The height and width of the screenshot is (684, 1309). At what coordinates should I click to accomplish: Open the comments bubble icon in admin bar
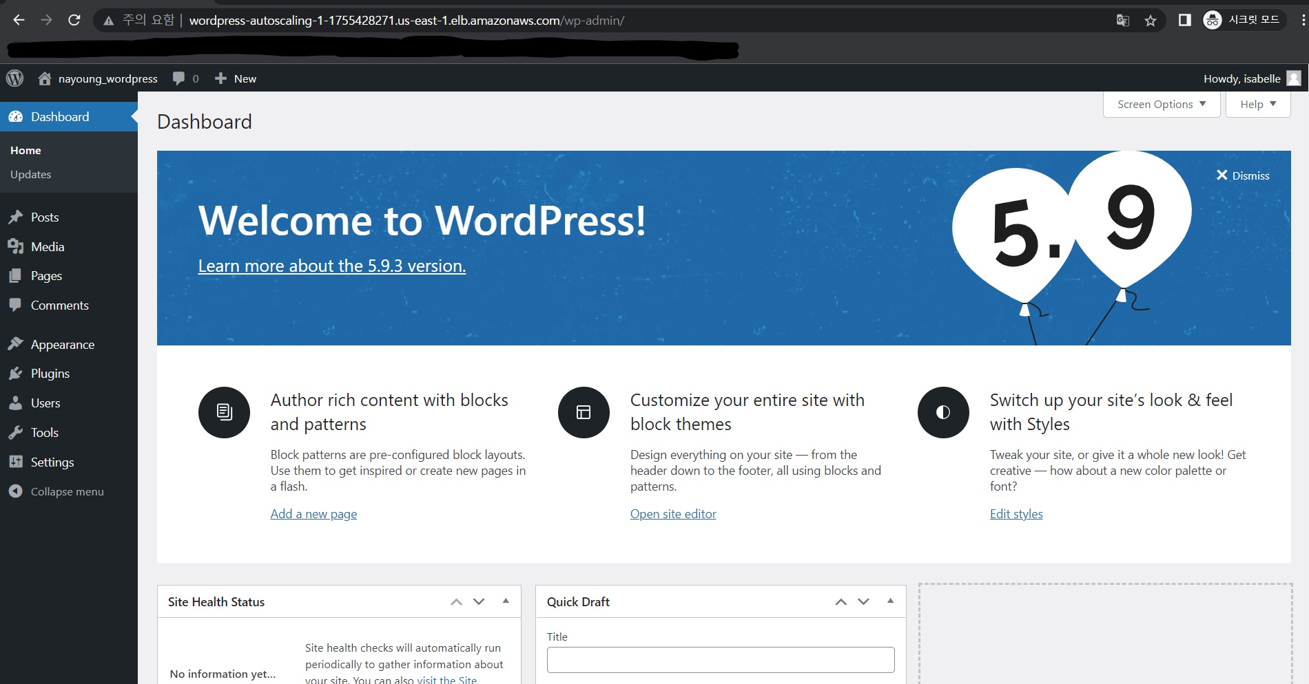178,78
